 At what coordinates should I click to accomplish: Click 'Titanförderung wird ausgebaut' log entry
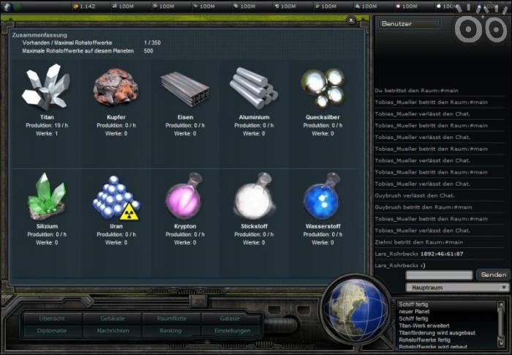(437, 333)
